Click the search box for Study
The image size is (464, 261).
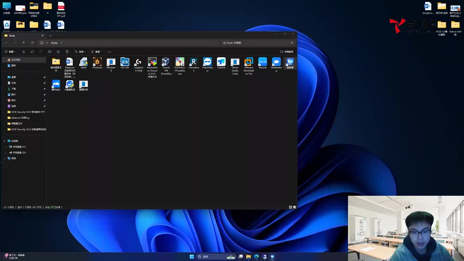(x=258, y=43)
